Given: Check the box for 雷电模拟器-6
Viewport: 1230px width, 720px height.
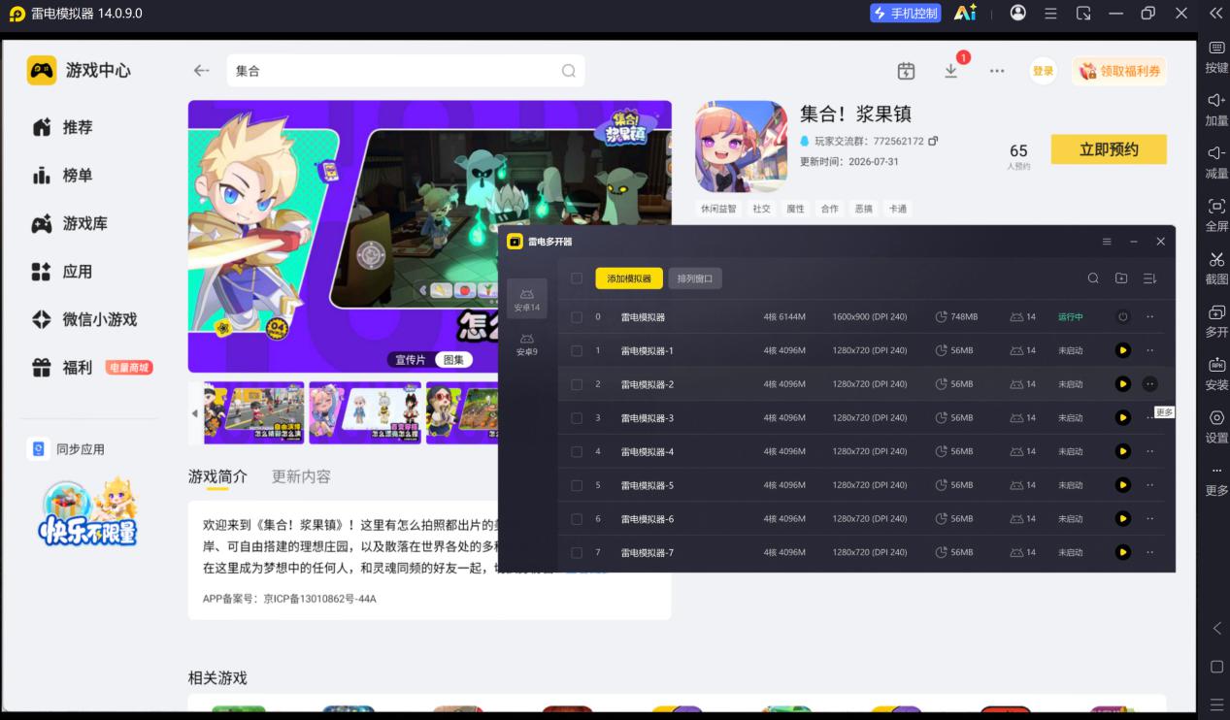Looking at the screenshot, I should point(577,519).
